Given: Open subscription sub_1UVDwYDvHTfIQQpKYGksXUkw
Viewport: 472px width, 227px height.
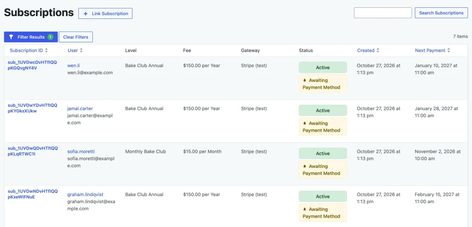Looking at the screenshot, I should pos(32,108).
